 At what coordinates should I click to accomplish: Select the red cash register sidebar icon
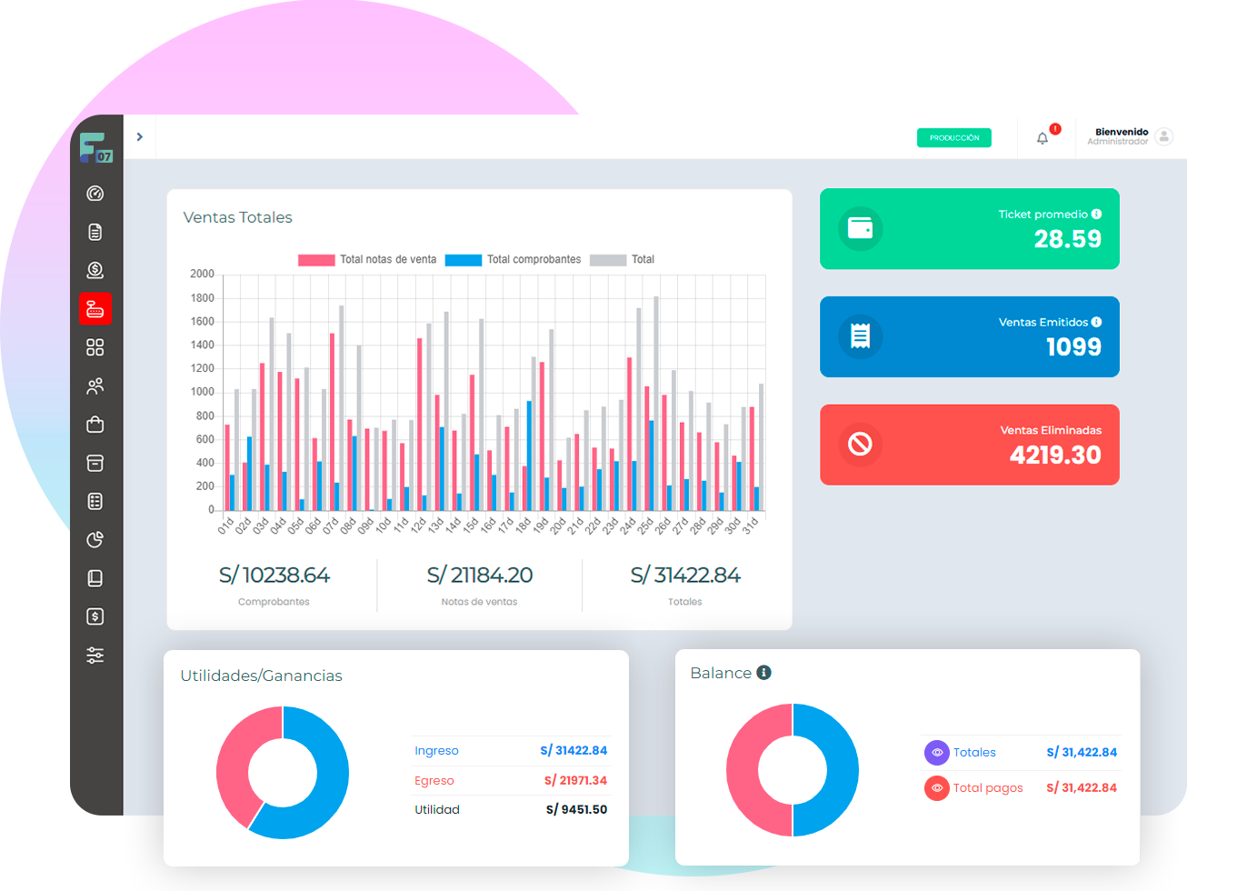pyautogui.click(x=95, y=309)
